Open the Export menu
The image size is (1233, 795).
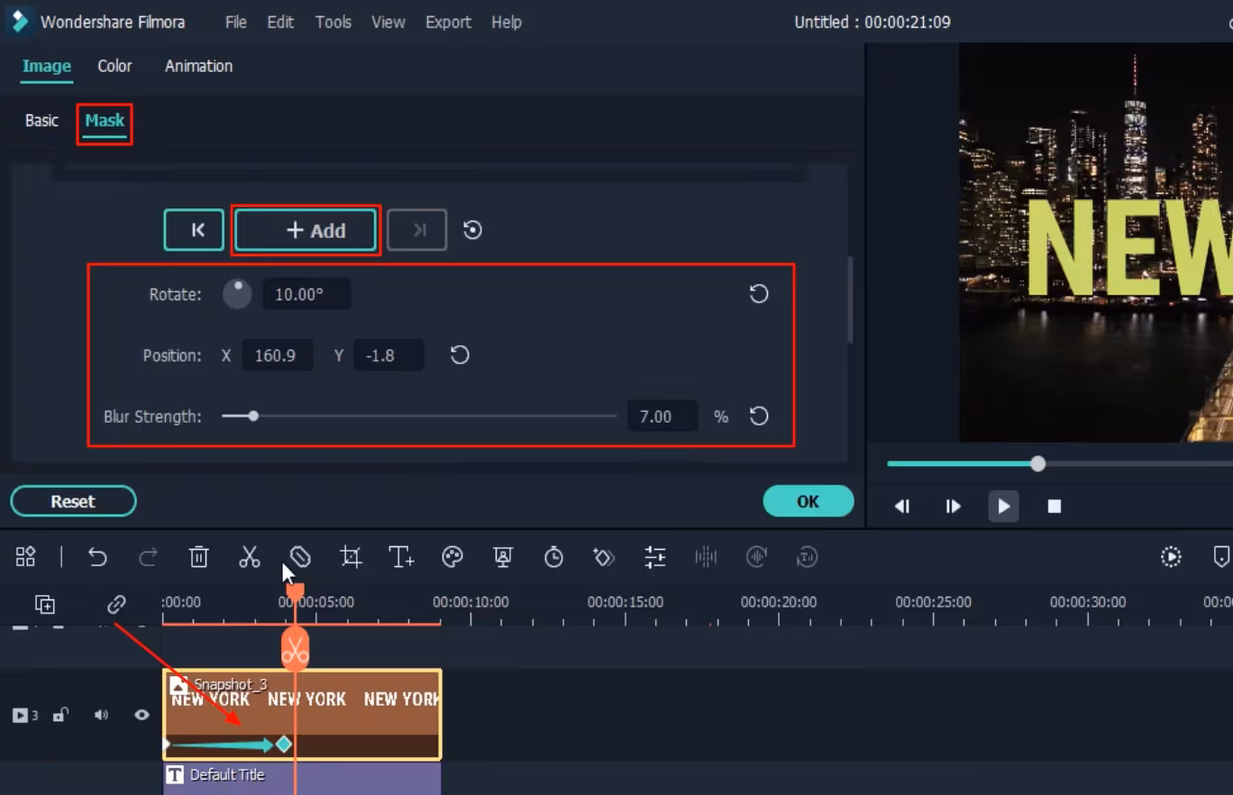tap(449, 22)
